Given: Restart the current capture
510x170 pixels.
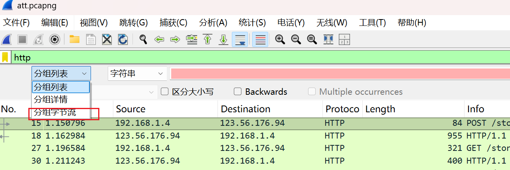Looking at the screenshot, I should pyautogui.click(x=38, y=39).
